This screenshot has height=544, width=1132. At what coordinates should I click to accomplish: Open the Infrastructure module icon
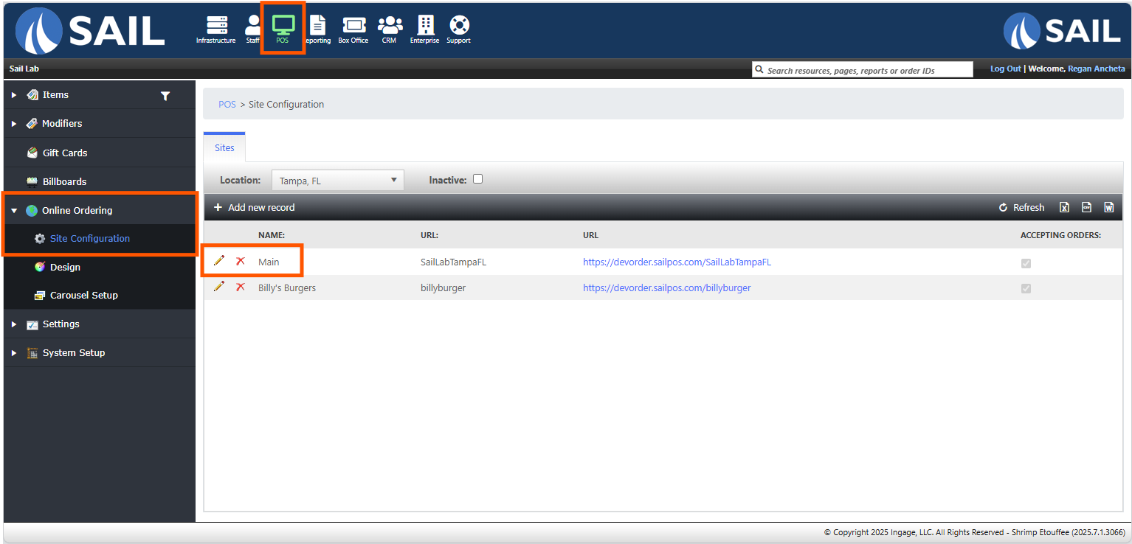(x=215, y=28)
